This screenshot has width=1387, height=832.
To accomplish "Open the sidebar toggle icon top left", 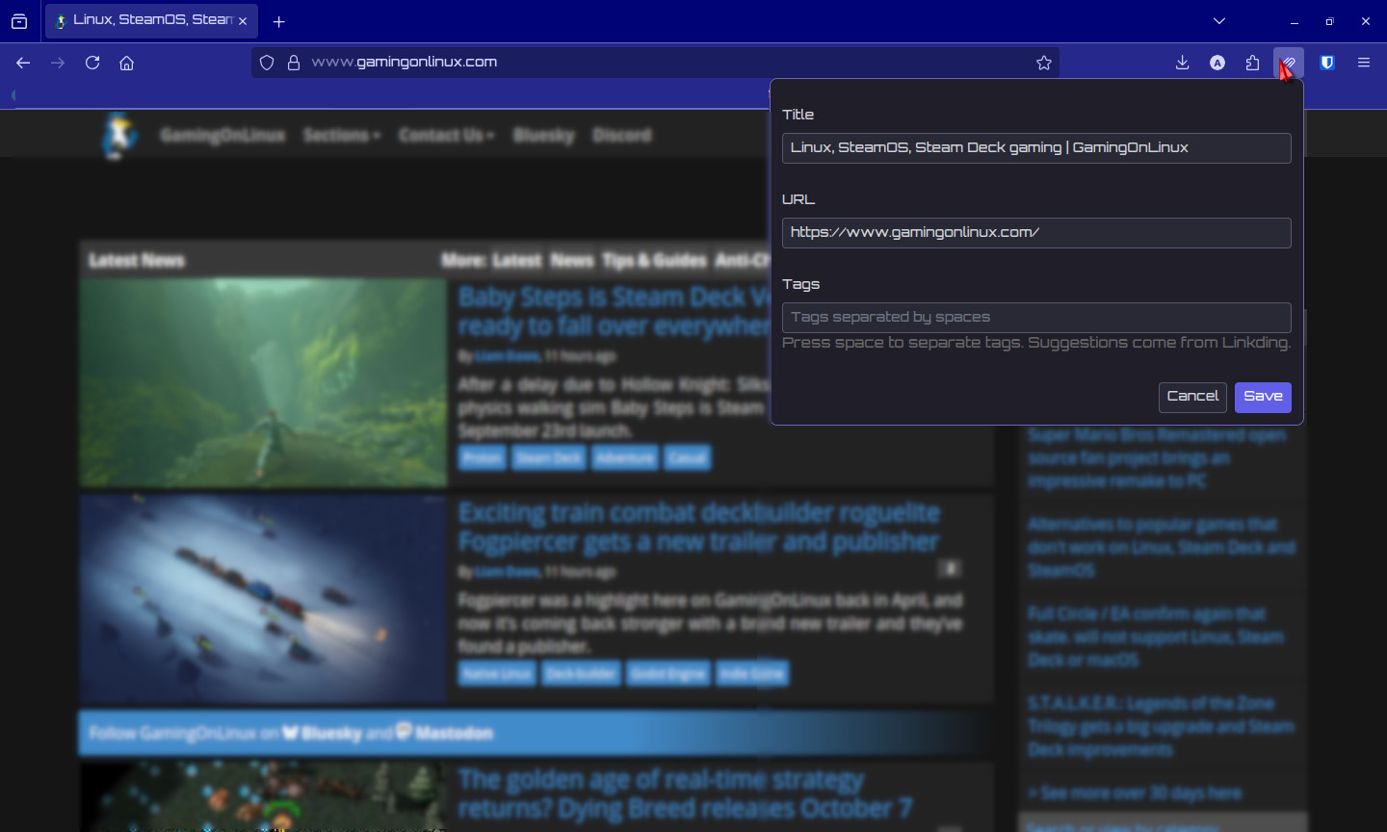I will click(19, 20).
